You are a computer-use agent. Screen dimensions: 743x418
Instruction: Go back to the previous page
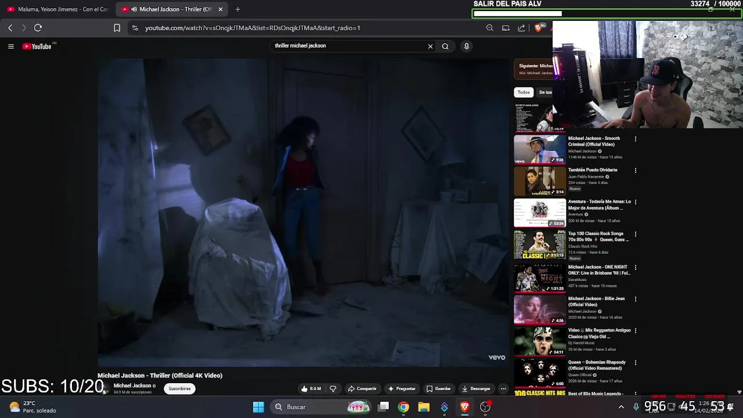10,28
